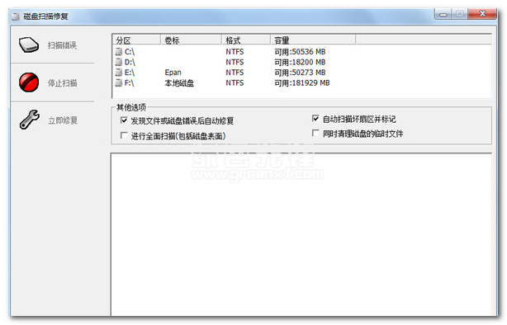Click the red stop icon beside 停止扫描
This screenshot has height=325, width=507.
click(29, 82)
